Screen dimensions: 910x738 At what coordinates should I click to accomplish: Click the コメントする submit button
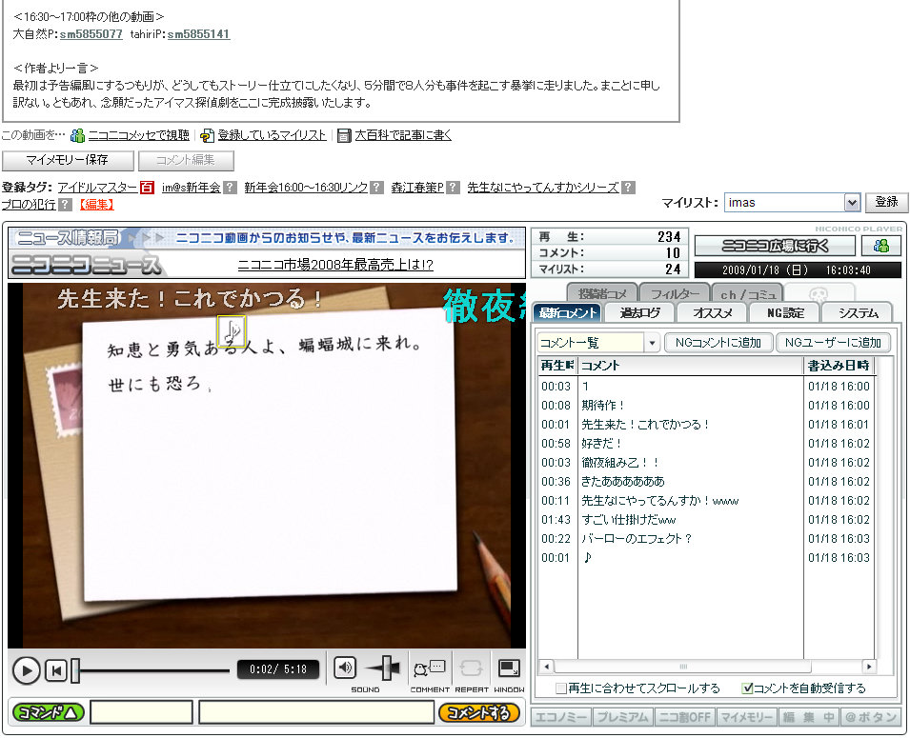[x=478, y=712]
